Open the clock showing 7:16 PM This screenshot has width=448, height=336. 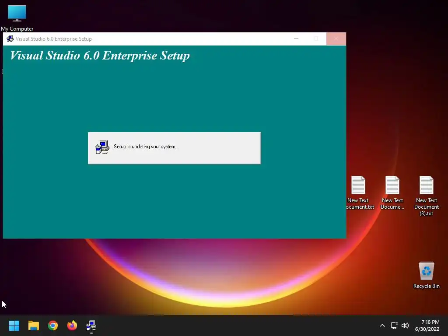click(427, 325)
